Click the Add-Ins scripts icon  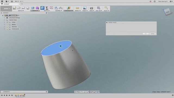98,8
